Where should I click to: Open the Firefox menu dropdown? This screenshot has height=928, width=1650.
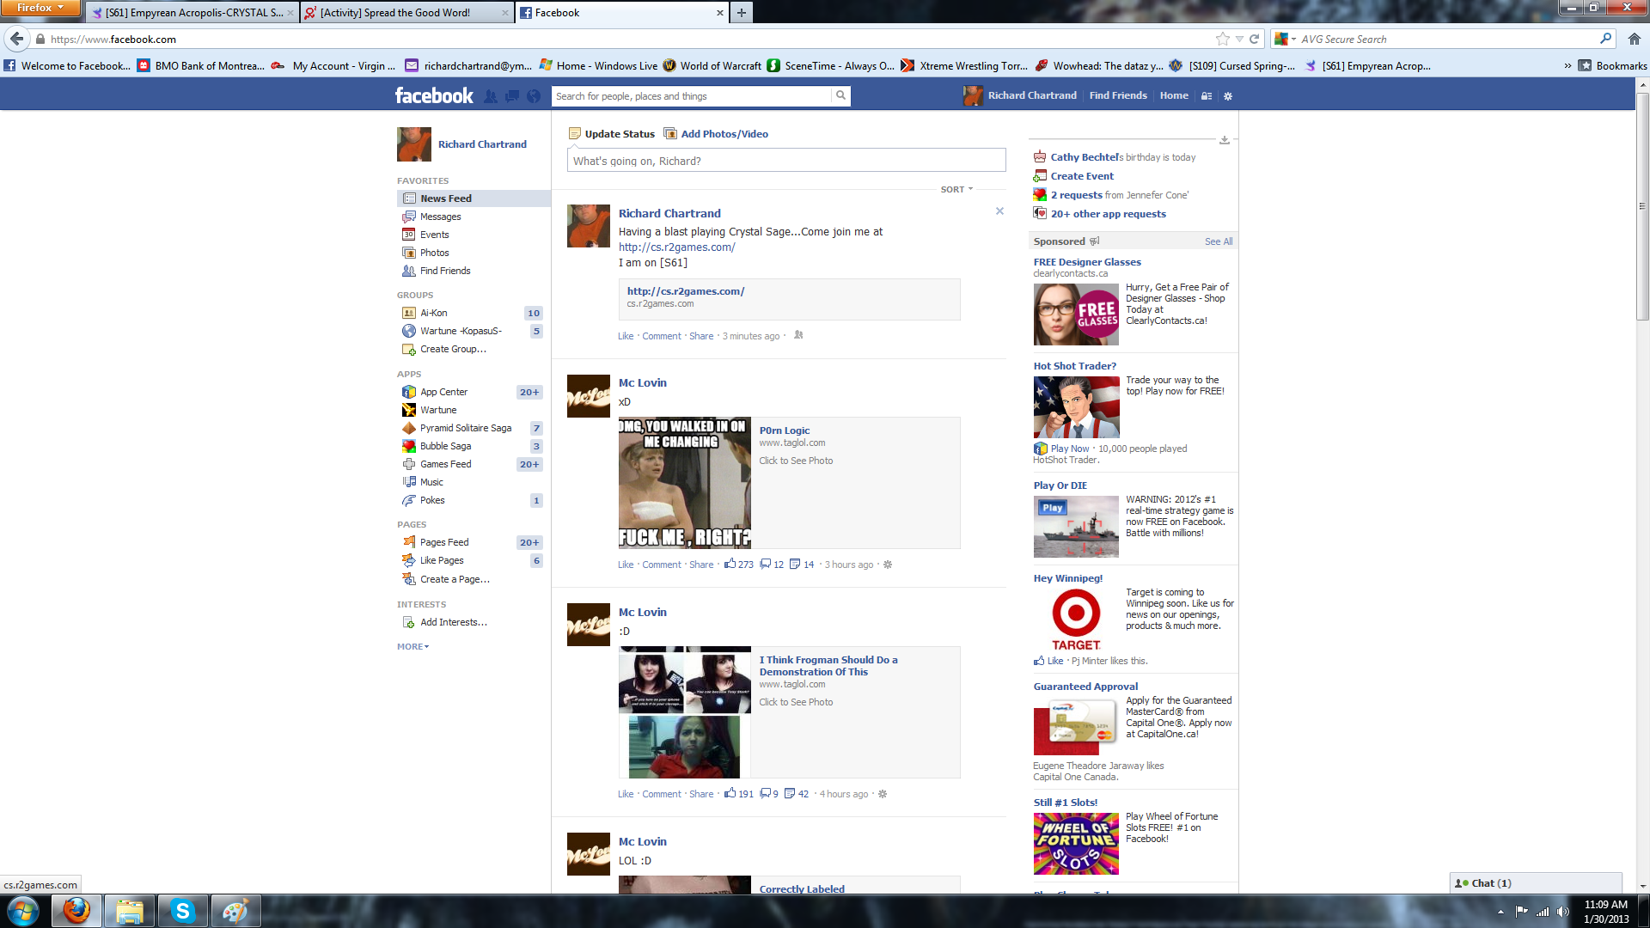(40, 8)
